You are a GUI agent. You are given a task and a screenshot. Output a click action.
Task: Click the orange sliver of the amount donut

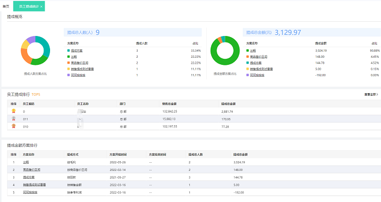click(x=220, y=40)
